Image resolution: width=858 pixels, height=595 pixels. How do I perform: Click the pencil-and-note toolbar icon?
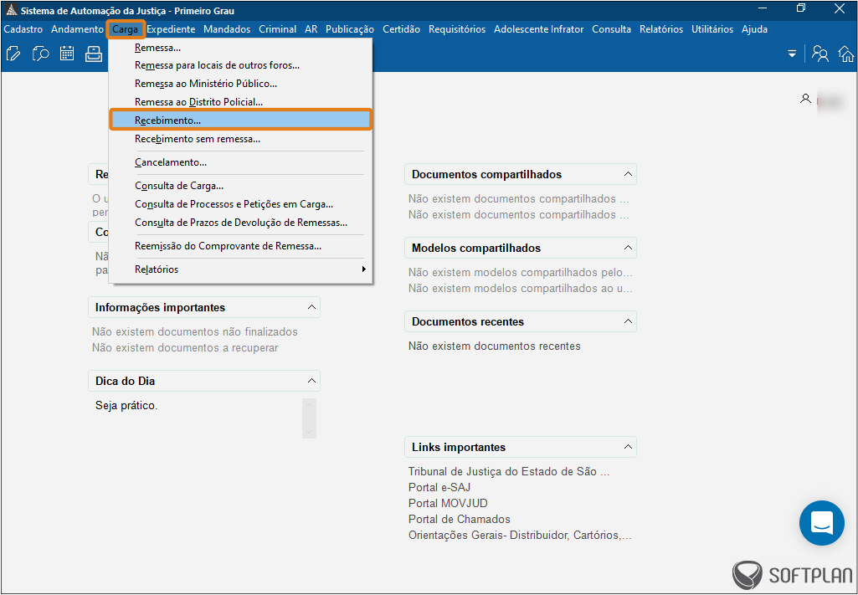[13, 54]
